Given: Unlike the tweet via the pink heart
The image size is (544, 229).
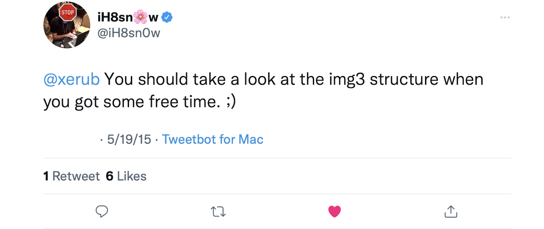Looking at the screenshot, I should pos(335,212).
